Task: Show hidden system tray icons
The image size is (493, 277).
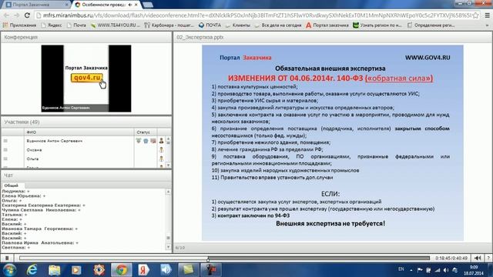Action: pos(411,270)
